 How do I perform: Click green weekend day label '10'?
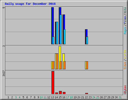click(41, 97)
